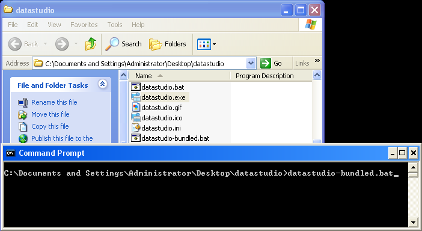The width and height of the screenshot is (422, 231).
Task: Click the Windows flag logo
Action: pyautogui.click(x=310, y=25)
